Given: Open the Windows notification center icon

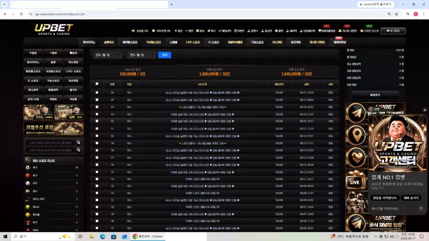Looking at the screenshot, I should [x=421, y=236].
